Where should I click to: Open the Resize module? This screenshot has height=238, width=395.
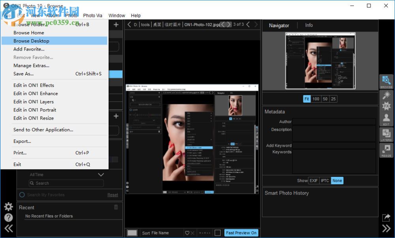(386, 150)
